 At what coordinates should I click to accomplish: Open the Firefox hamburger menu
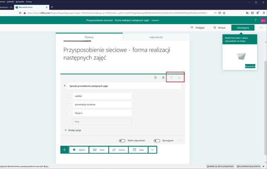264,13
